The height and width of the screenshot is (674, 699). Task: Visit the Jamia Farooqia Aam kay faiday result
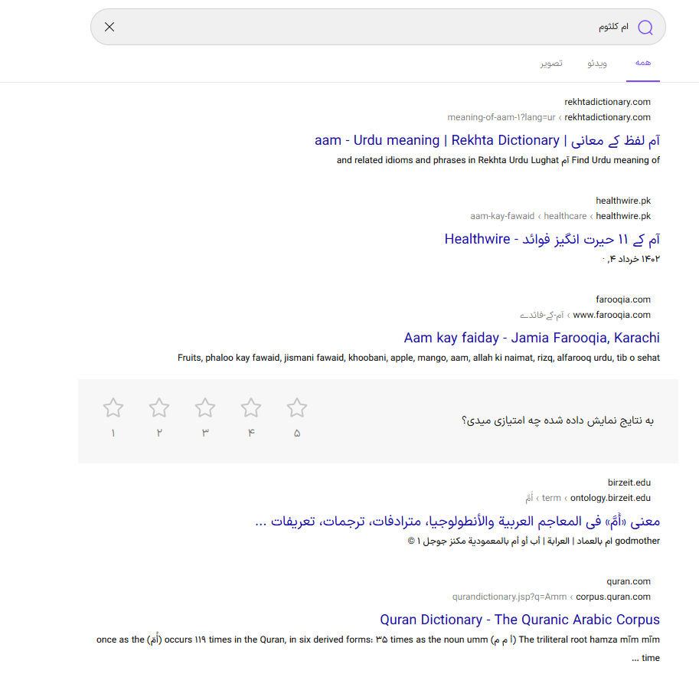[531, 338]
